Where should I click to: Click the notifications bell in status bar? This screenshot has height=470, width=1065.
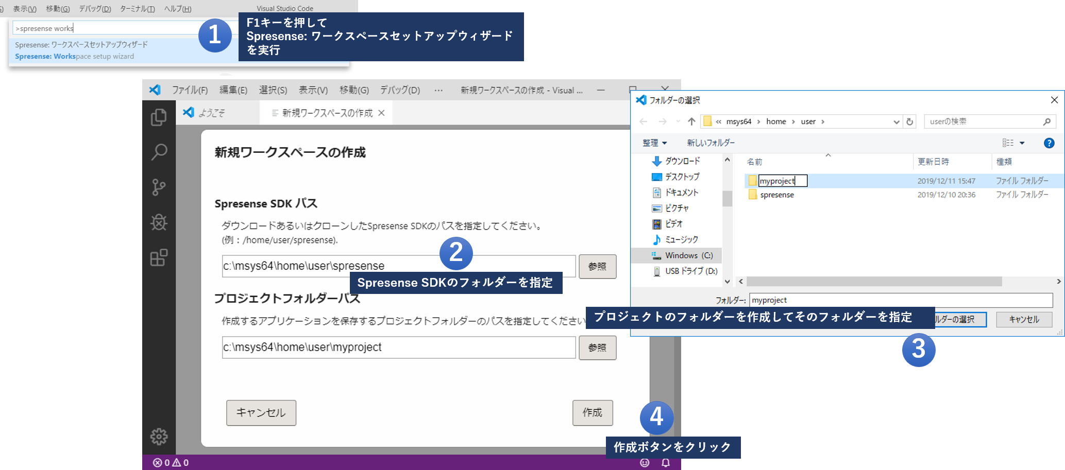tap(666, 462)
